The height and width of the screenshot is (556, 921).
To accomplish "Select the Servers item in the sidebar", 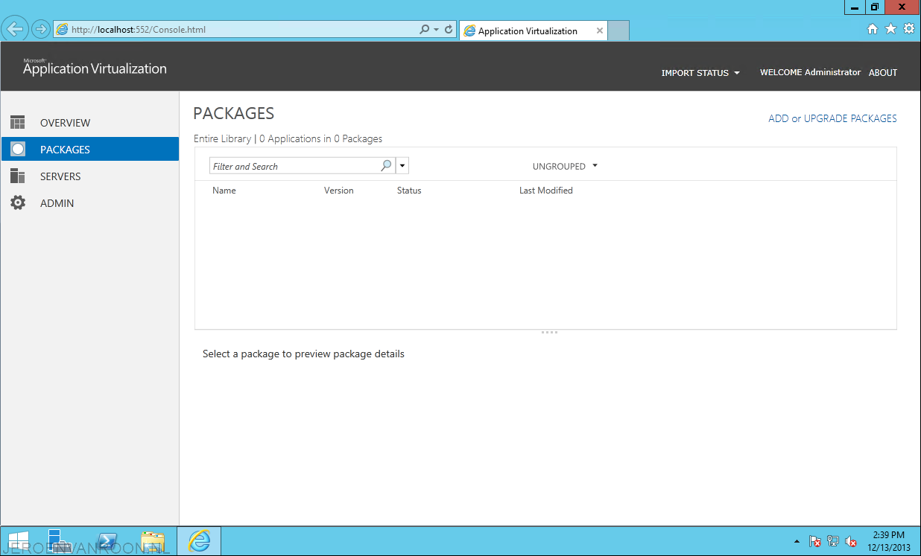I will pos(90,176).
